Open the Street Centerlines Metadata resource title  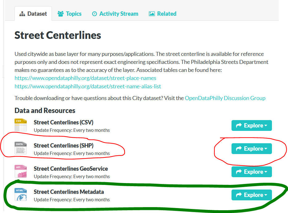[69, 192]
